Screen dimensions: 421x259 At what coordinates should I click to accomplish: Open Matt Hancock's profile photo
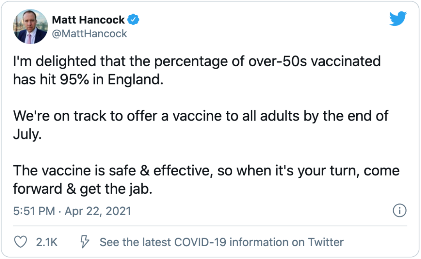tap(30, 26)
